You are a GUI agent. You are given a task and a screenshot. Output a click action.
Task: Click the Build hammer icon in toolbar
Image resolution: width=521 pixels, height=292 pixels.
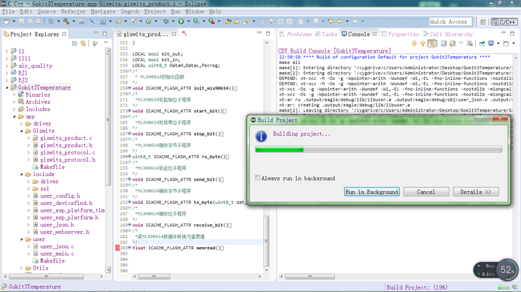[x=66, y=22]
